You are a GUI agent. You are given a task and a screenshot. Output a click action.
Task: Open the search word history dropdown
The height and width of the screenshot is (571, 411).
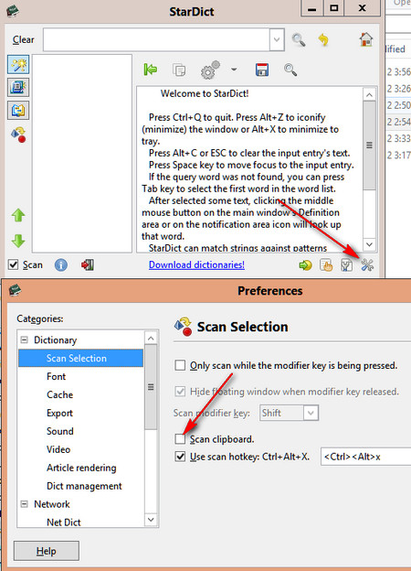pos(277,39)
